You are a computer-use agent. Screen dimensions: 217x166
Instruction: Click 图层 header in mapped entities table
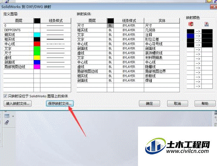tap(92, 21)
